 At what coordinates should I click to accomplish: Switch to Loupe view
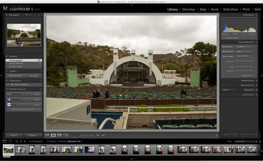(x=53, y=135)
